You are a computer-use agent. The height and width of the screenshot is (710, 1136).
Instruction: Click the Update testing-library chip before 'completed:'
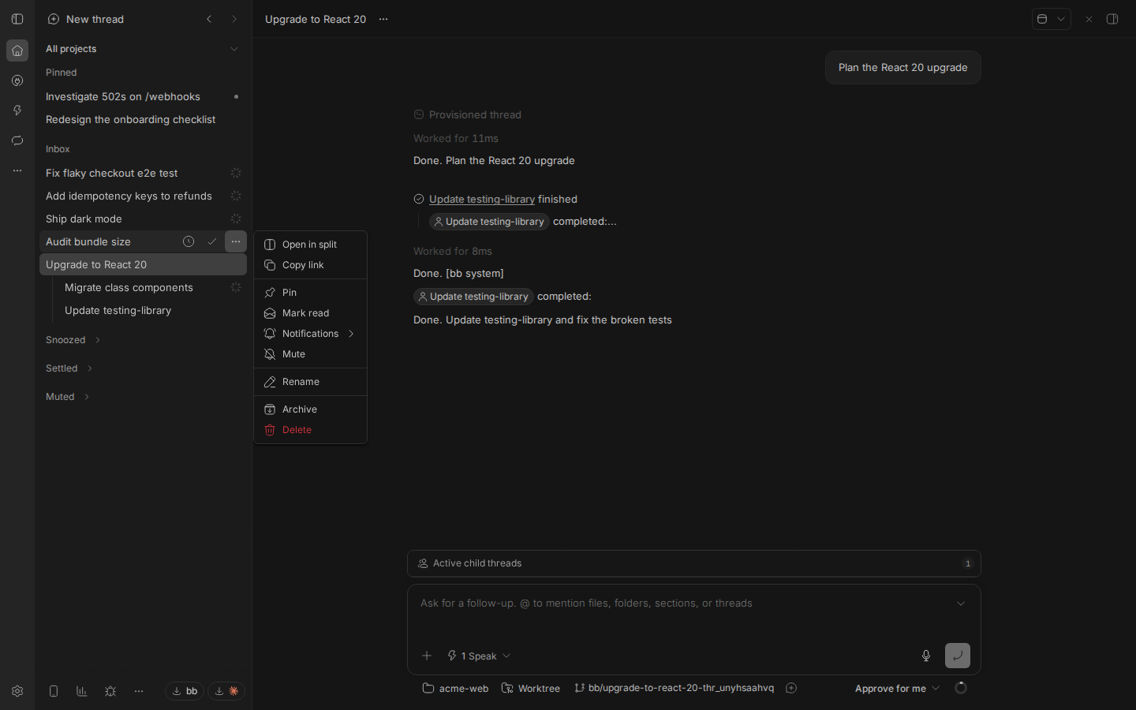click(473, 297)
